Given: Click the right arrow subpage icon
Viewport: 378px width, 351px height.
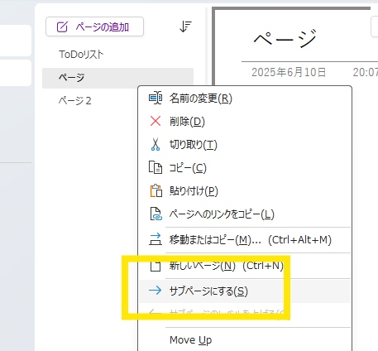Looking at the screenshot, I should pyautogui.click(x=155, y=291).
